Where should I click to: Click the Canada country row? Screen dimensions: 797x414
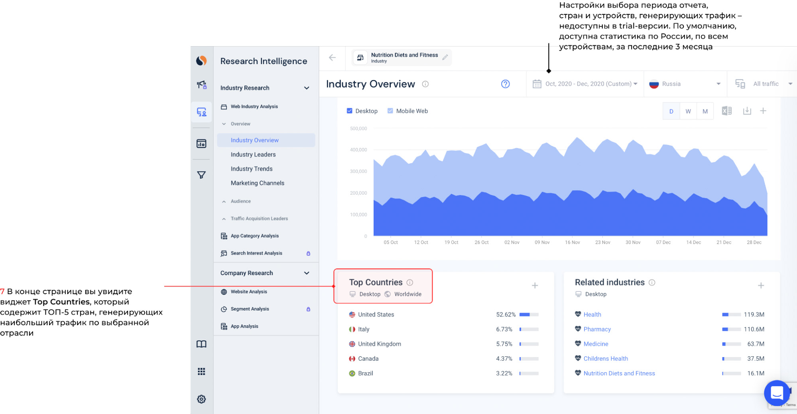coord(444,359)
